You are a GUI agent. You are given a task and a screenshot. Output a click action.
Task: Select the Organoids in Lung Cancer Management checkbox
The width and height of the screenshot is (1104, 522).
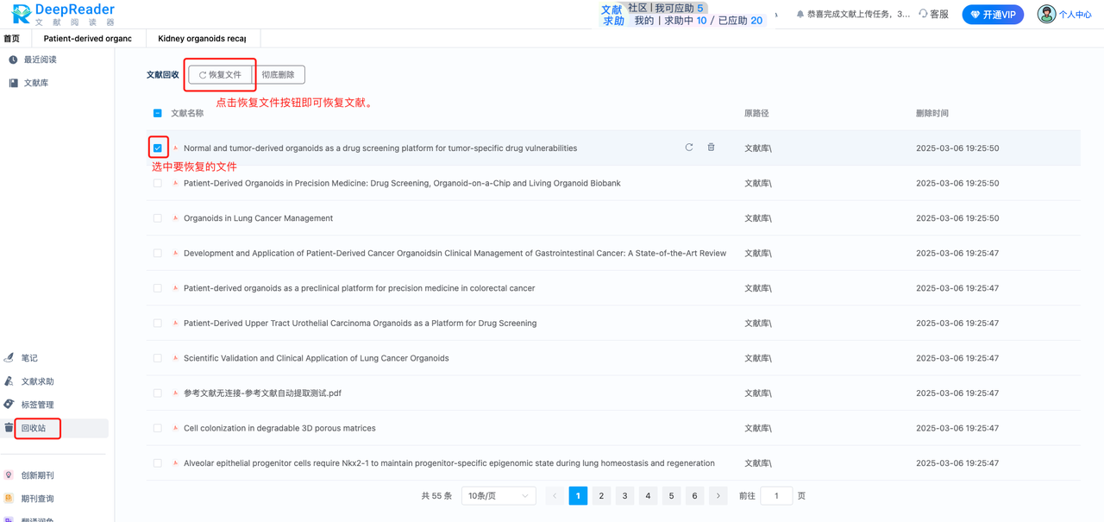point(157,217)
